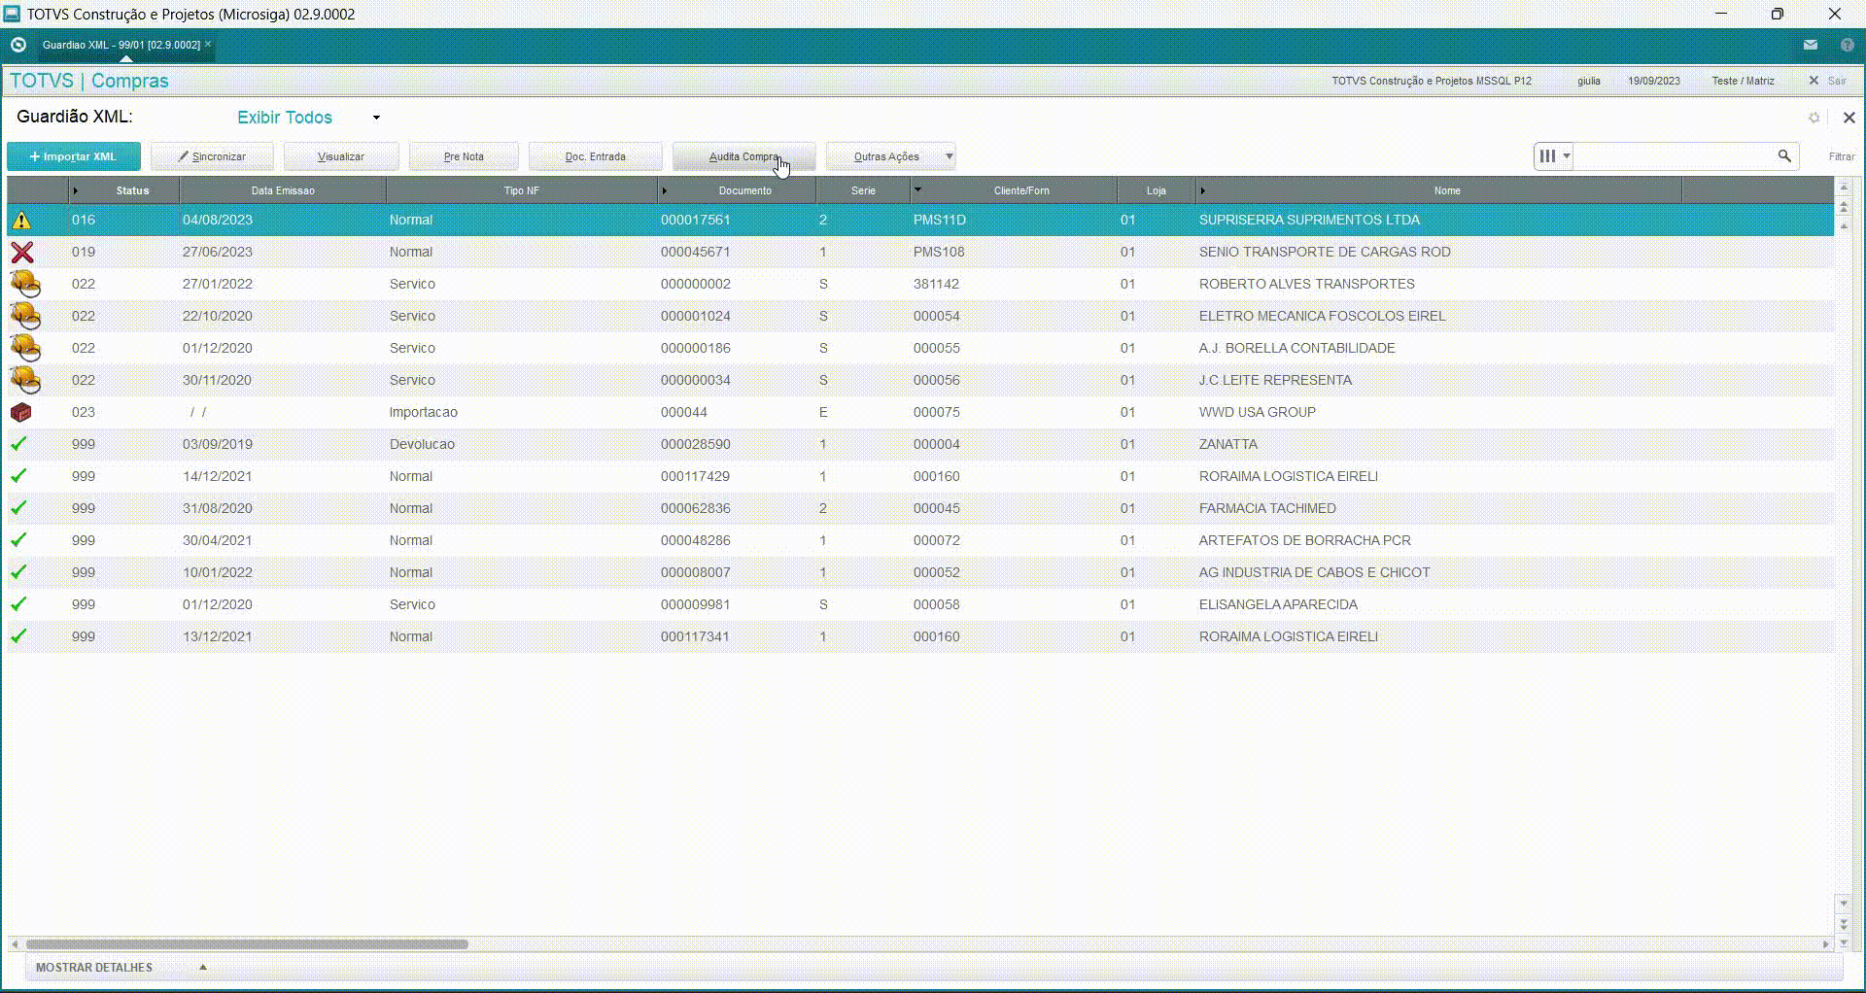Select cell SUPRISERRA SUPRIMENTOS LTDA
Viewport: 1866px width, 993px height.
1309,220
